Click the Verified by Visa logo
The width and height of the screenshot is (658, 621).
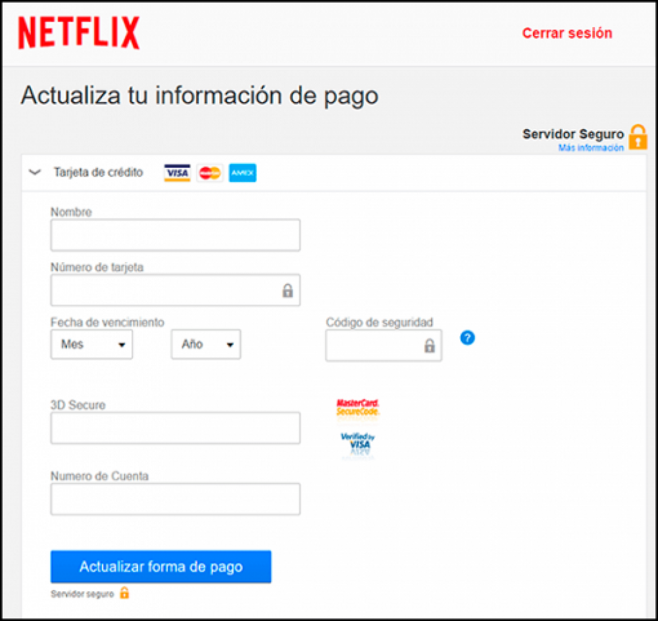click(x=357, y=444)
